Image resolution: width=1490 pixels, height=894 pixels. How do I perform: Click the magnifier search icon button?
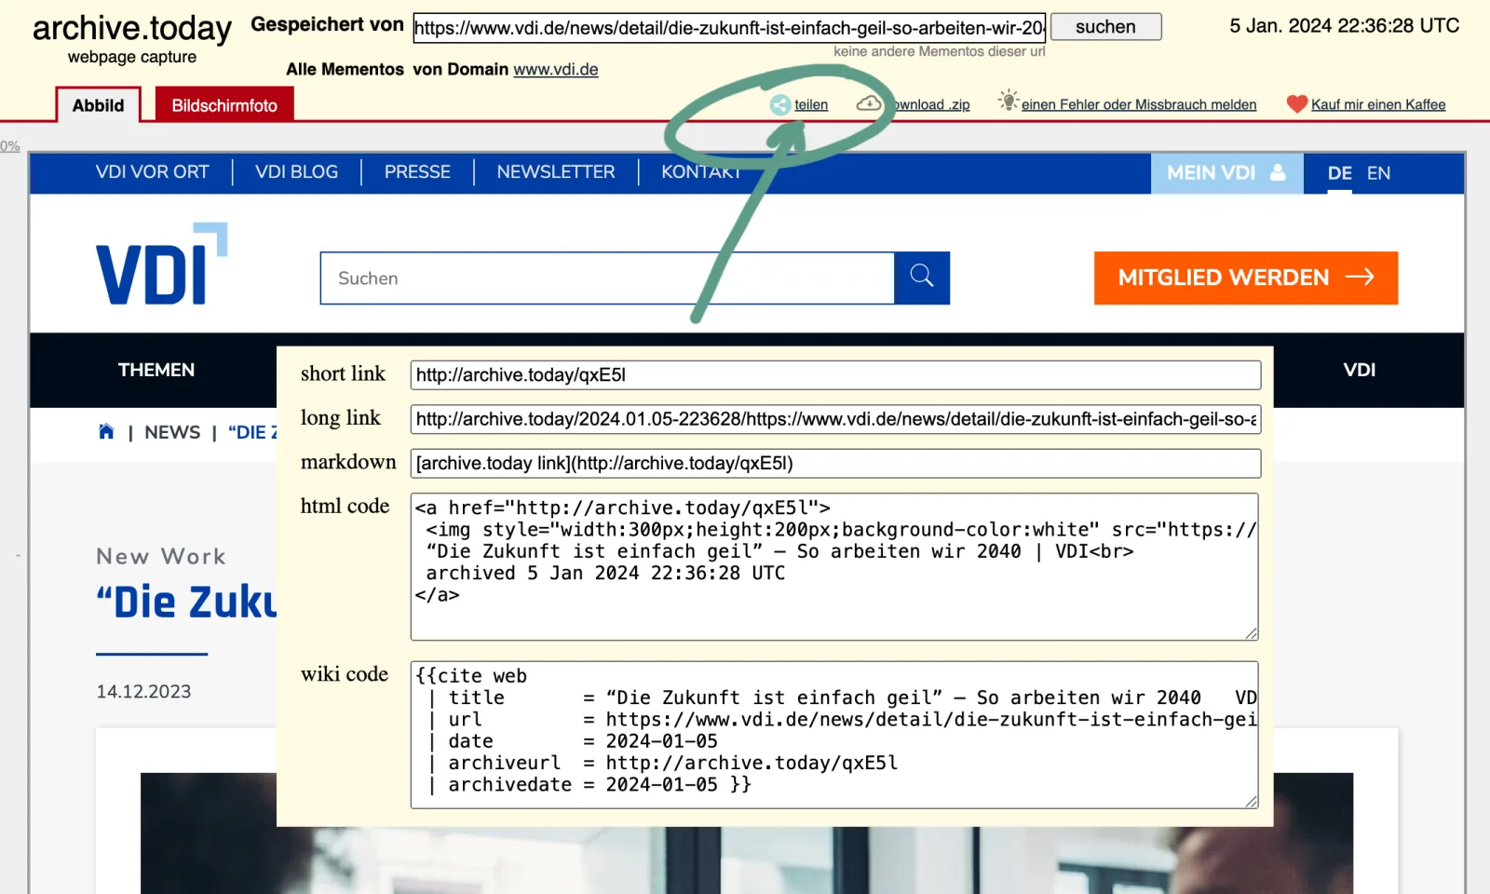tap(922, 278)
